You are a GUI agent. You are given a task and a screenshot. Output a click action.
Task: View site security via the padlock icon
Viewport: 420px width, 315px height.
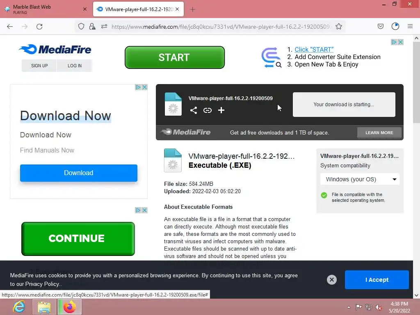(x=92, y=26)
